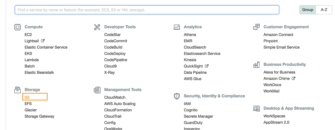Open the EKS service
The height and width of the screenshot is (130, 335).
coord(28,53)
